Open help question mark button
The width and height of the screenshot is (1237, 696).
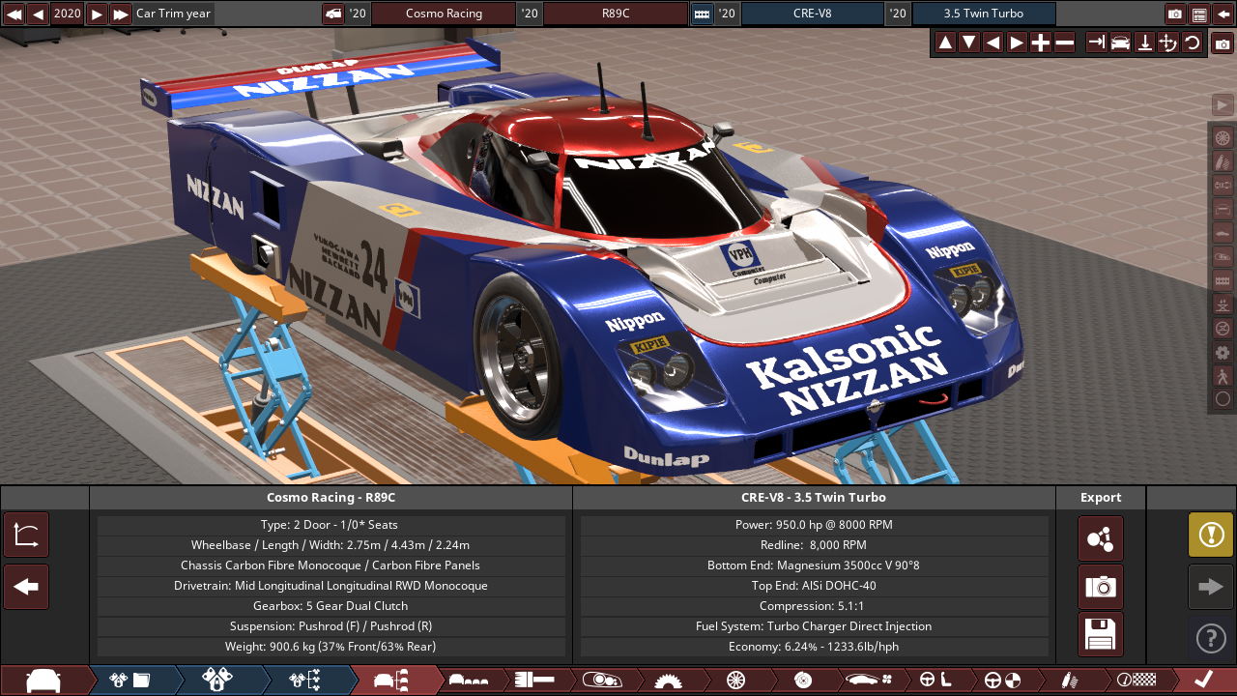click(1211, 638)
